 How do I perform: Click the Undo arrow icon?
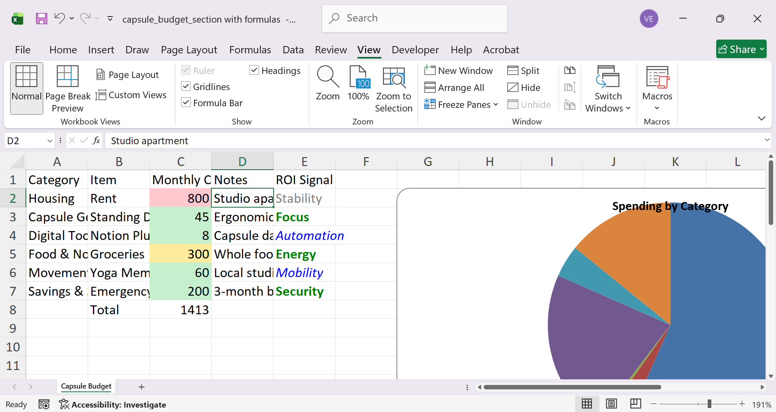[59, 18]
